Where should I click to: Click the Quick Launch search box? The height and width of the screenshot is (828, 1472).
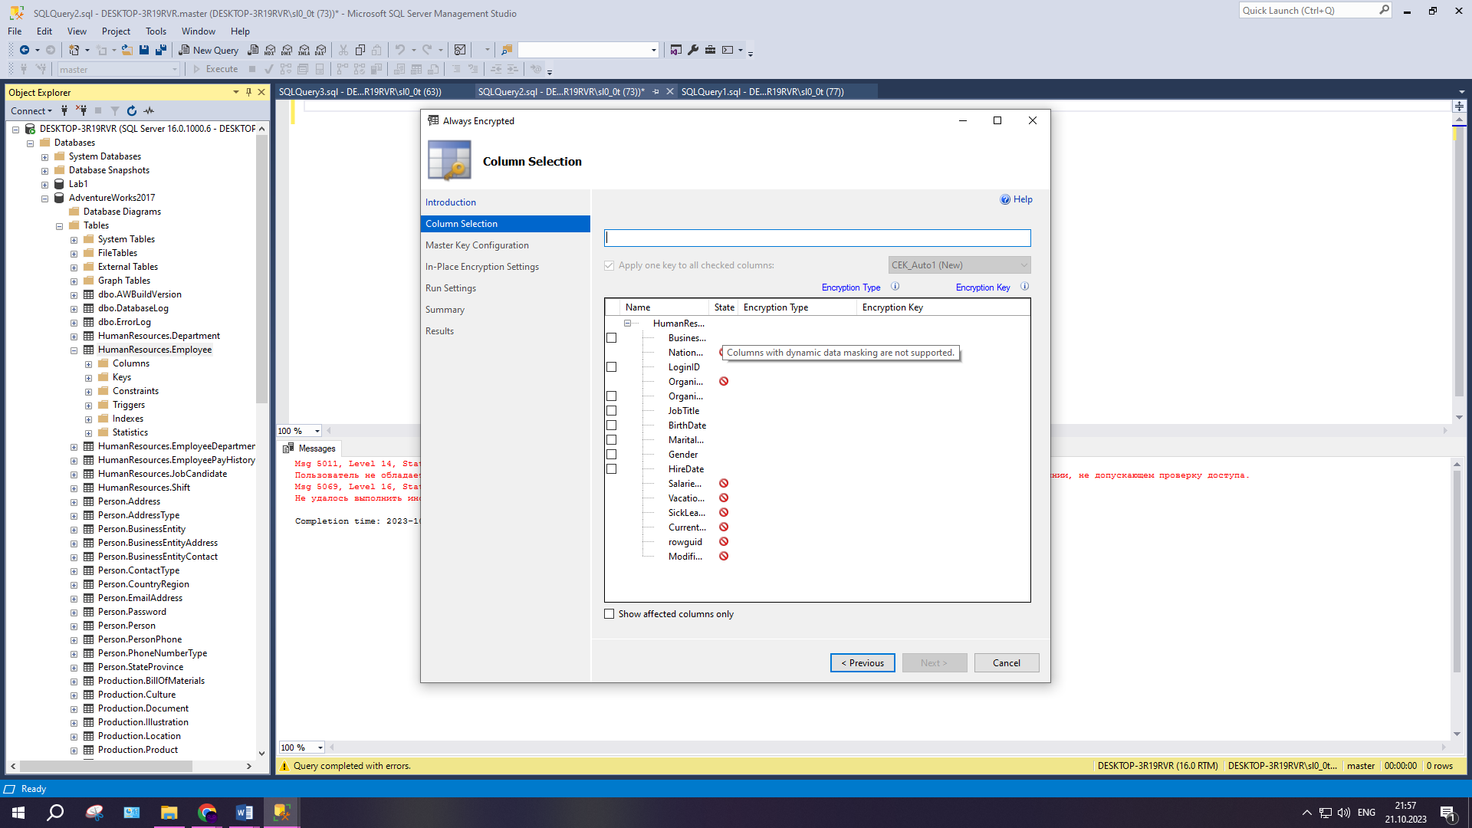(x=1314, y=11)
